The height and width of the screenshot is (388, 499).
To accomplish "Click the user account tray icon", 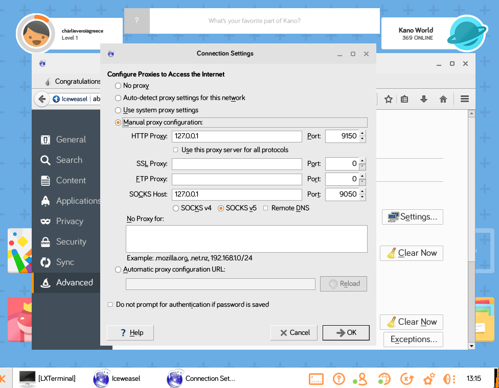I will coord(360,379).
